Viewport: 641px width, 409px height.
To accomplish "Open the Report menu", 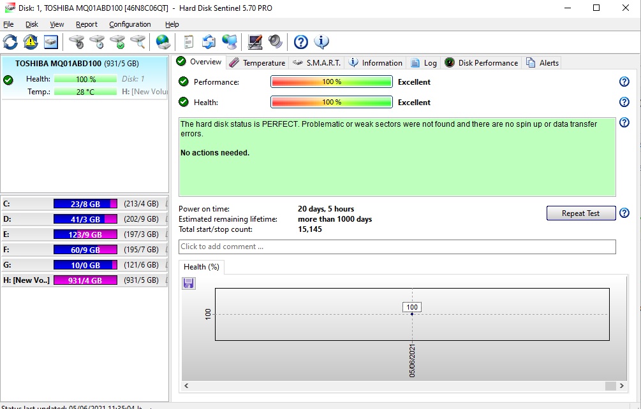I will point(87,24).
